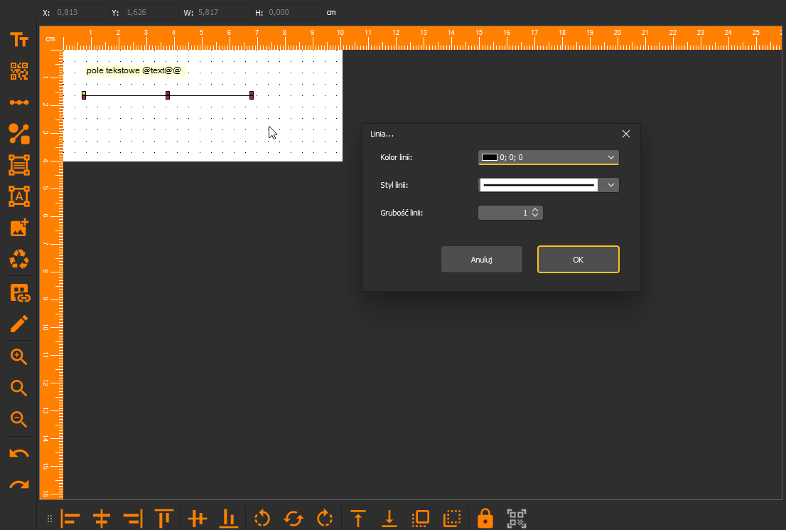
Task: Choose the line drawing tool
Action: click(x=19, y=102)
